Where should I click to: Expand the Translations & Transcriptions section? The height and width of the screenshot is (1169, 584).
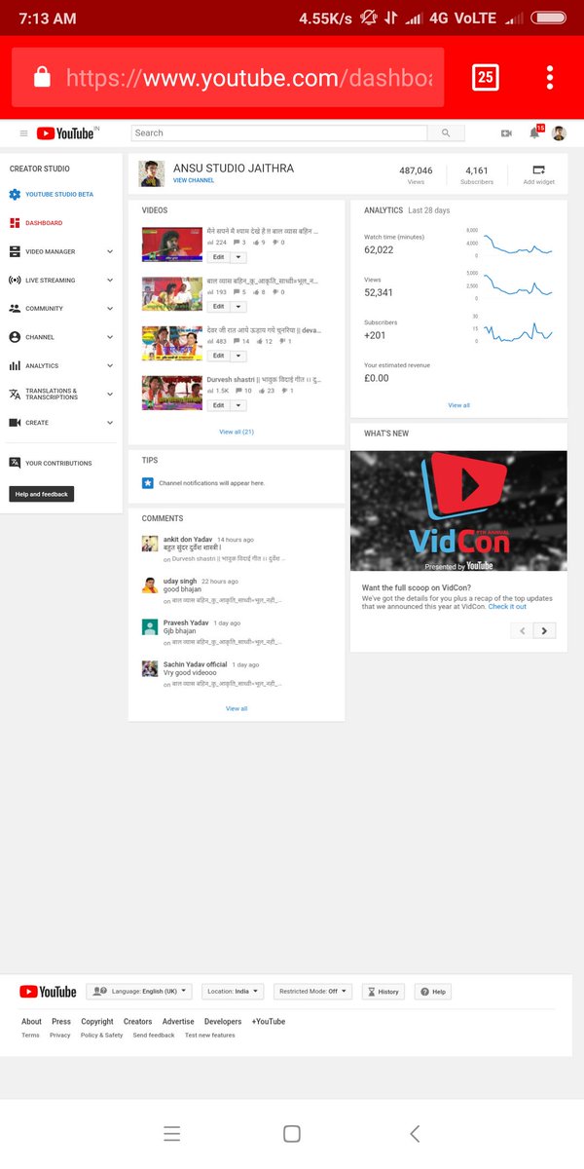109,394
